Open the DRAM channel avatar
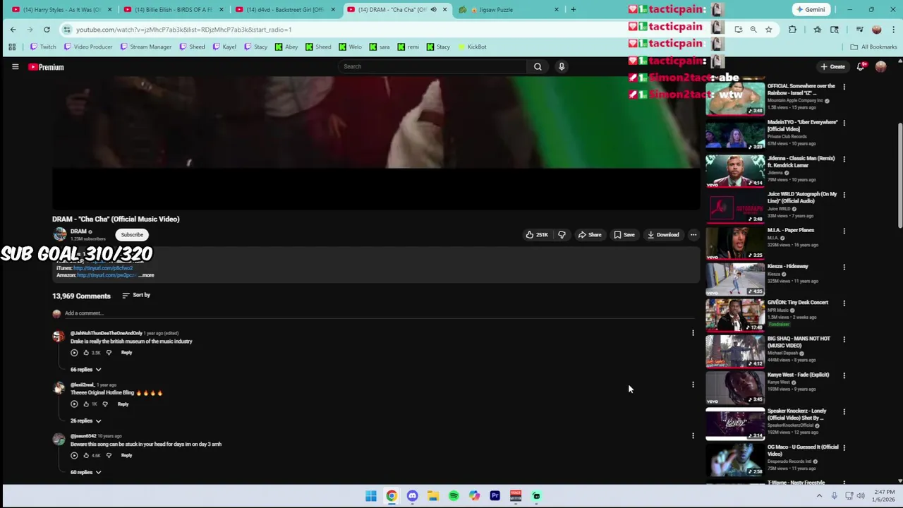The width and height of the screenshot is (903, 508). pos(59,234)
